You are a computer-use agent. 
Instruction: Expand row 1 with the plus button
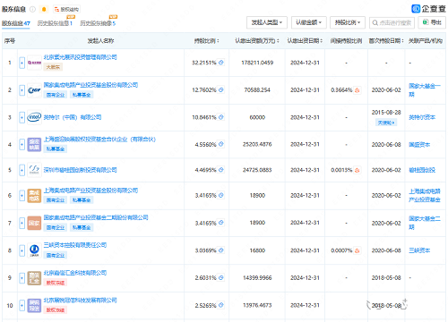[x=22, y=63]
